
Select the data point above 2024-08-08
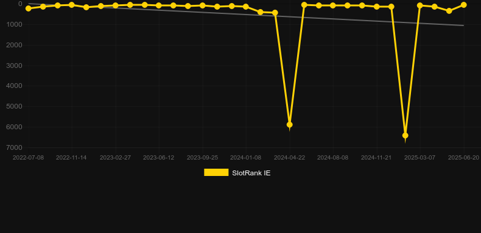[333, 5]
